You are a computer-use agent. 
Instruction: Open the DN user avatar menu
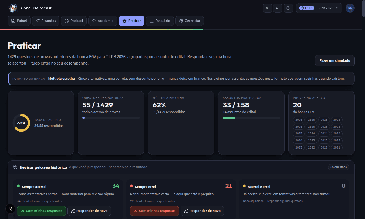click(350, 8)
